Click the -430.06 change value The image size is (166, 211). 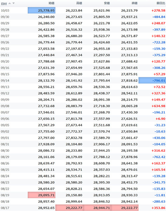point(159,138)
